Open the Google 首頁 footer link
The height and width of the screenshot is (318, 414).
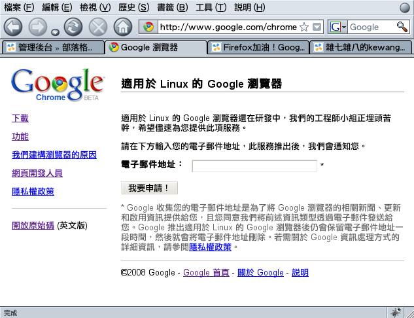[x=206, y=273]
